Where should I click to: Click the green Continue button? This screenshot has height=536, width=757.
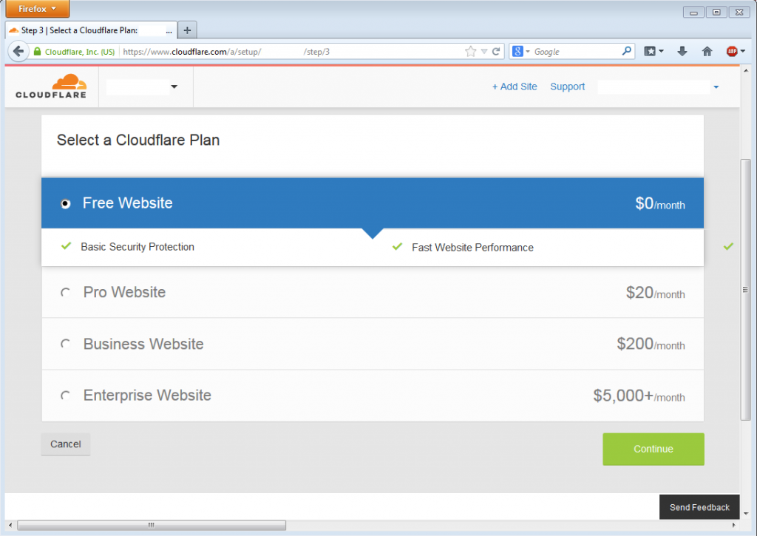(653, 450)
